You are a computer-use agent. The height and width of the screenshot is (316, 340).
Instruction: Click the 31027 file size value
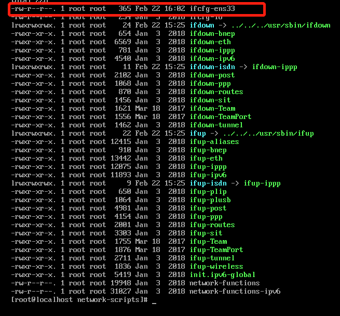pos(121,292)
